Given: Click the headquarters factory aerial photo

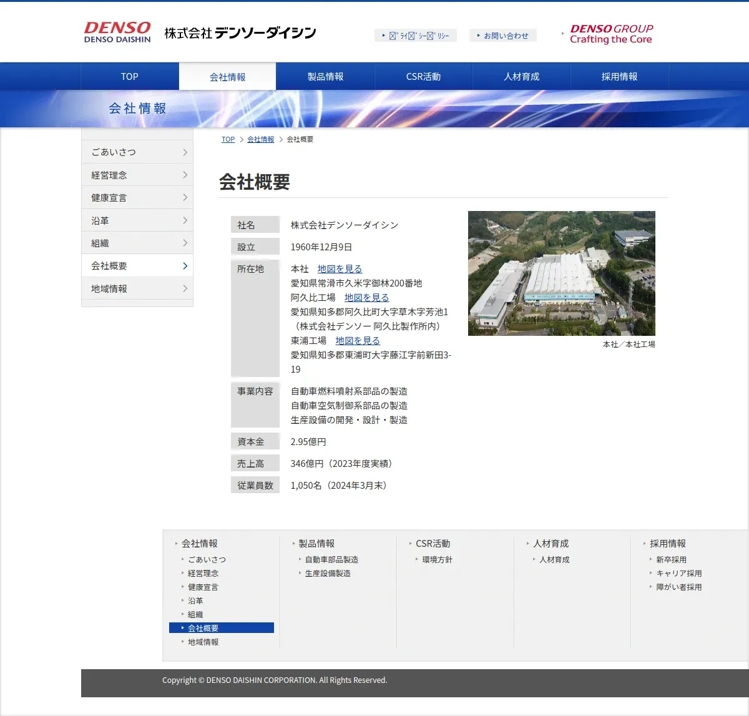Looking at the screenshot, I should [562, 273].
